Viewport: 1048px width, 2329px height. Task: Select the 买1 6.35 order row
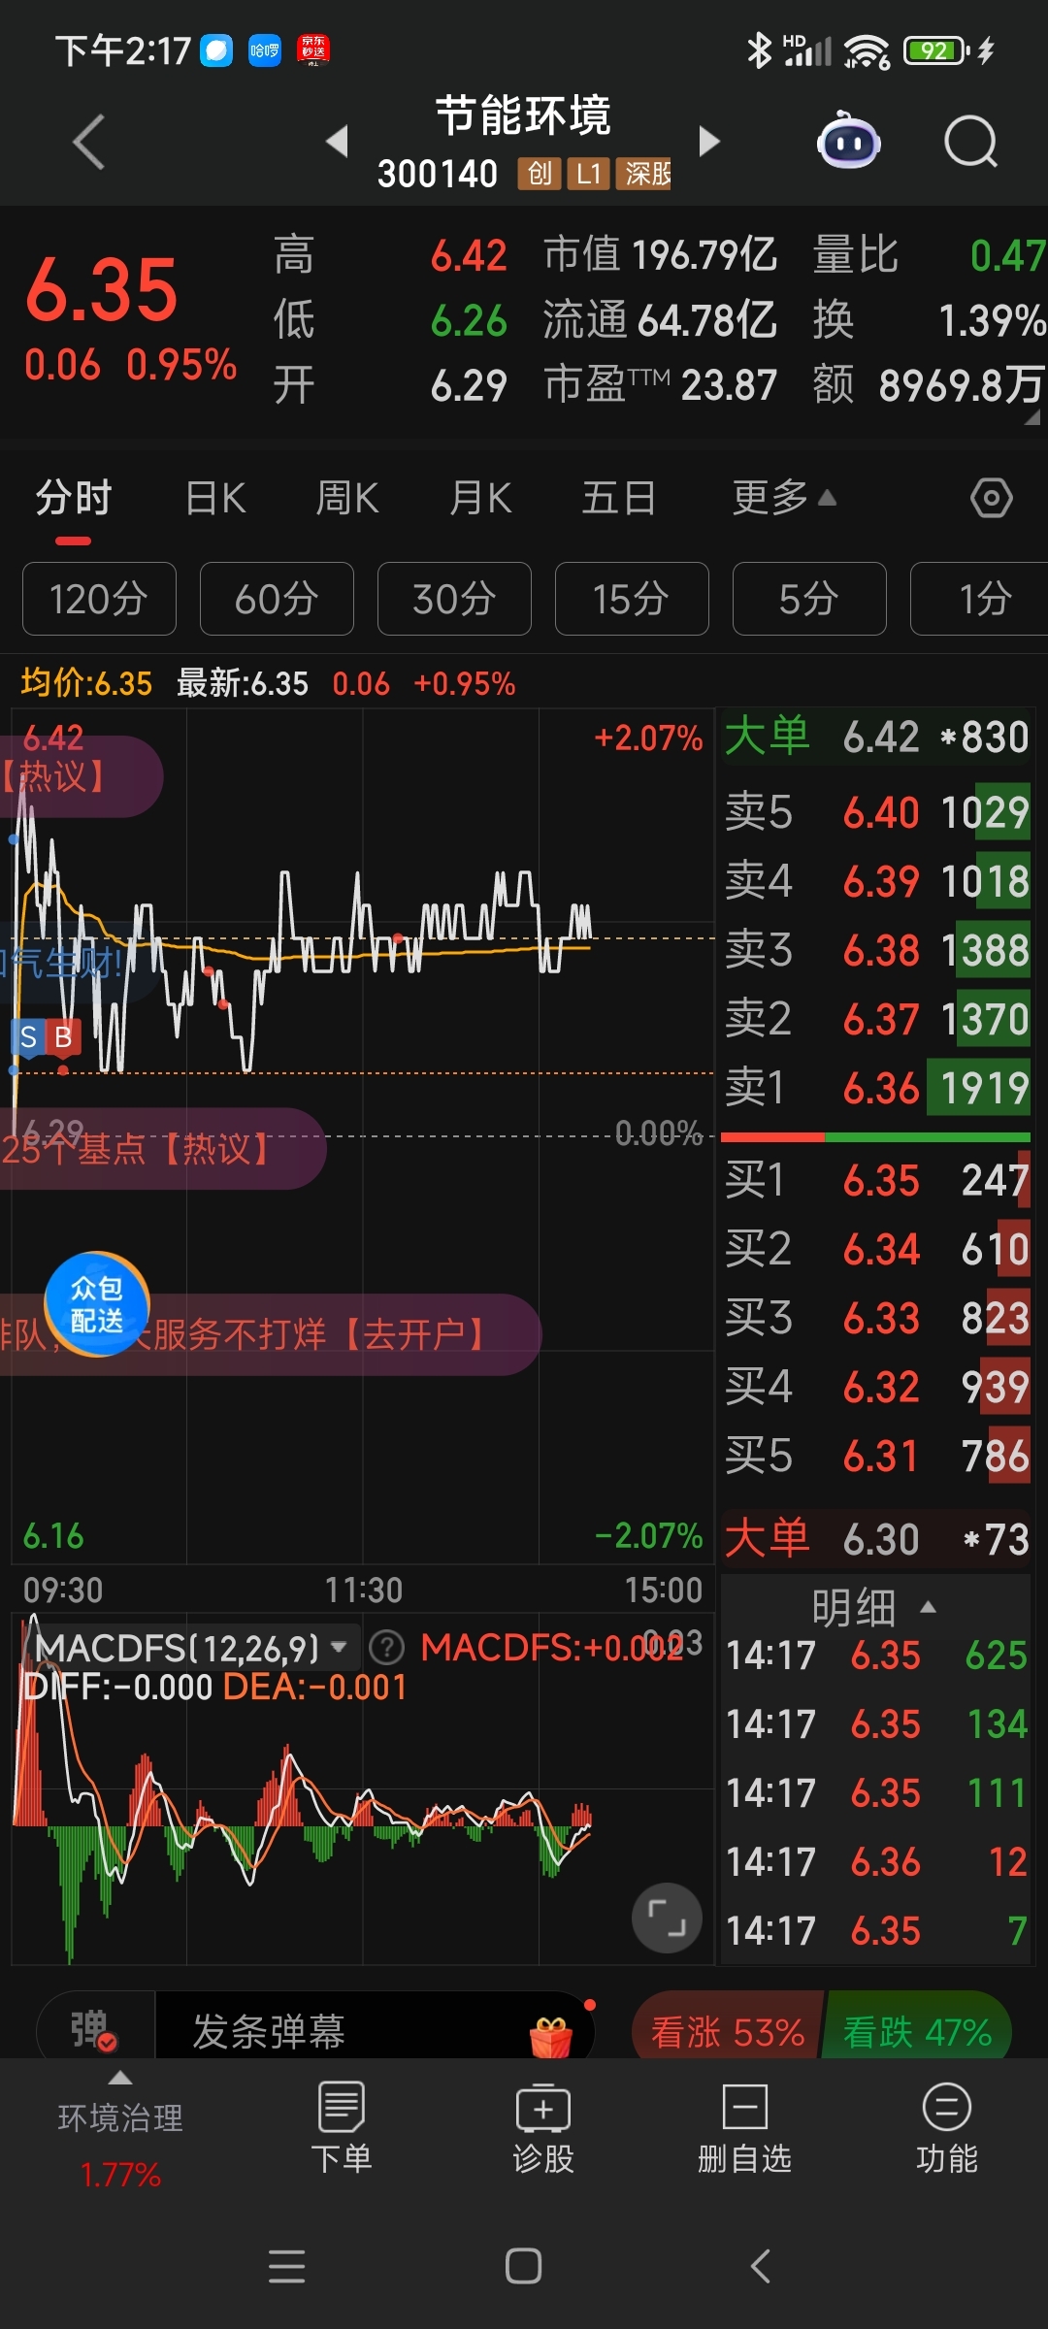(x=875, y=1180)
